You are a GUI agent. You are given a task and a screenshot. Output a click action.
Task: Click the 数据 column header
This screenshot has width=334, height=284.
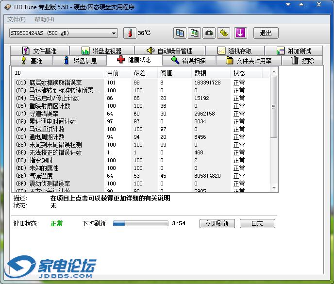pos(211,73)
